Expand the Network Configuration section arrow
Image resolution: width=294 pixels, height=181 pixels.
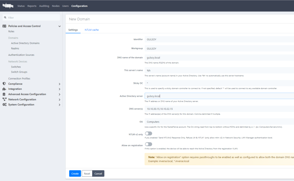[x=59, y=100]
